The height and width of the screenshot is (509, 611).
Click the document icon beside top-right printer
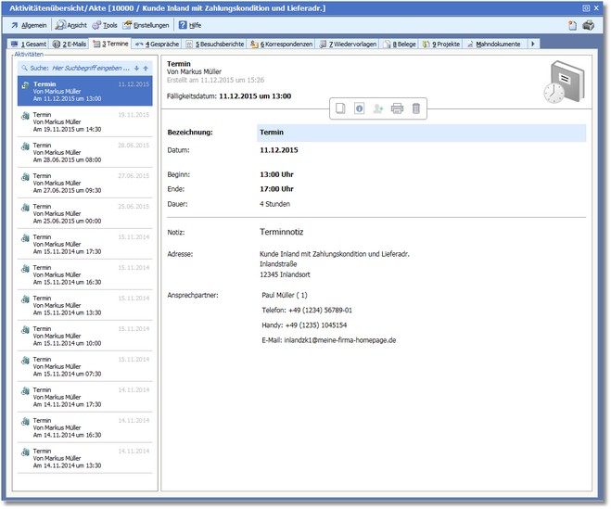572,25
